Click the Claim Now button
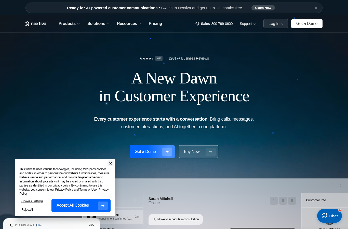 tap(263, 8)
